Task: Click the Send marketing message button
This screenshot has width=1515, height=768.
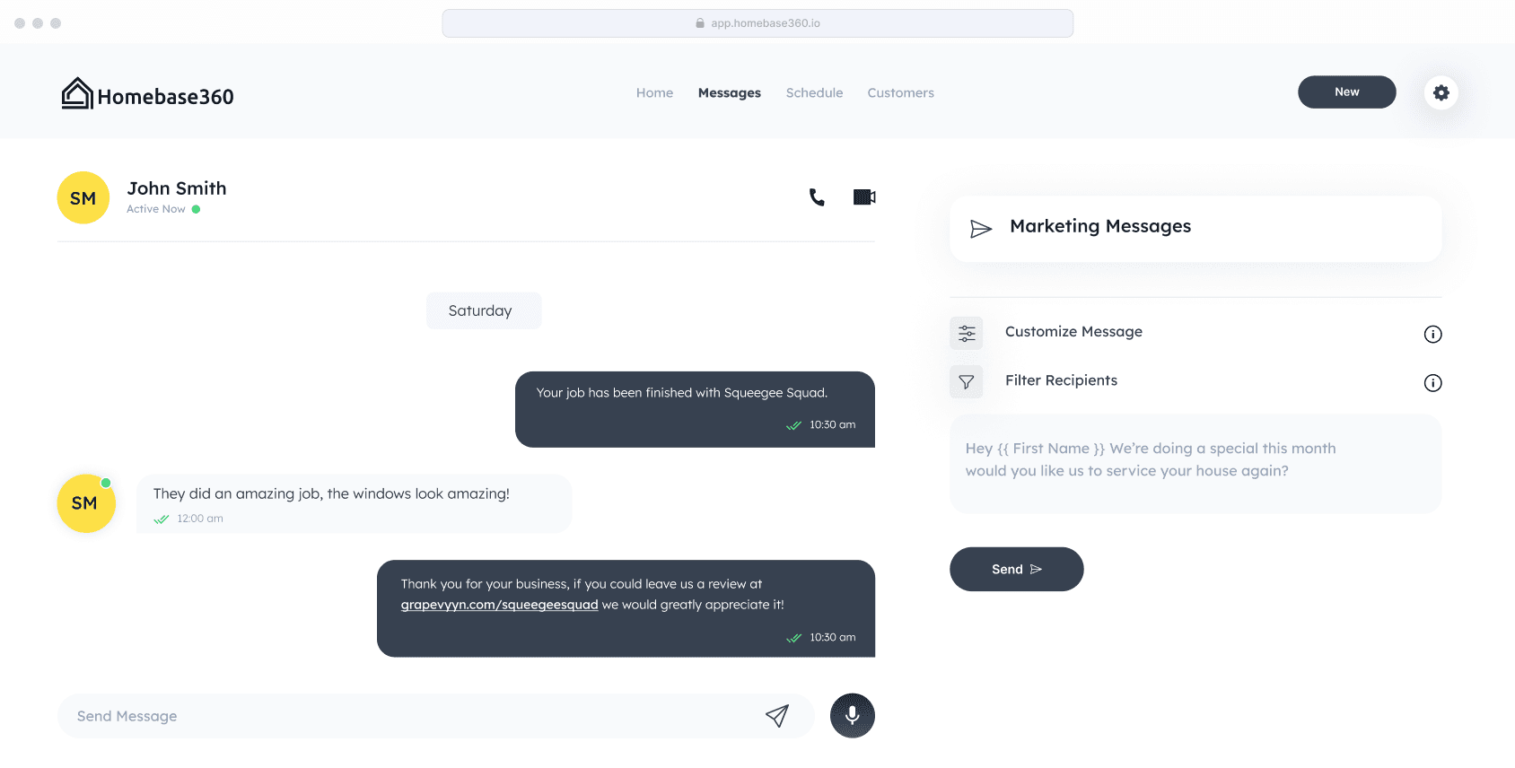Action: (1016, 569)
